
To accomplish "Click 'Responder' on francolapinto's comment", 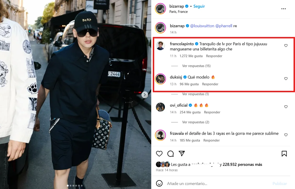I will click(x=214, y=56).
